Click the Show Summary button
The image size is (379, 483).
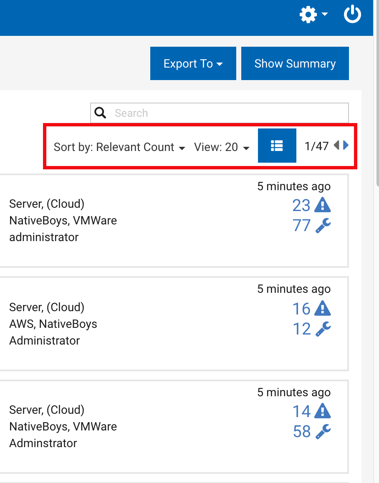295,63
